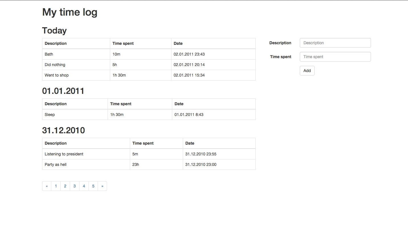
Task: Open page 5 of the time log
Action: tap(93, 186)
